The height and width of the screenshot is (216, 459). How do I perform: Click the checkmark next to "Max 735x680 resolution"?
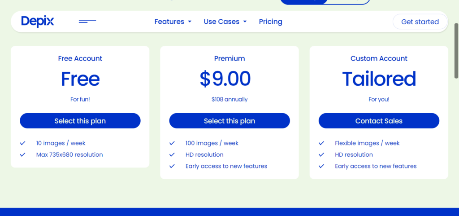pyautogui.click(x=22, y=155)
